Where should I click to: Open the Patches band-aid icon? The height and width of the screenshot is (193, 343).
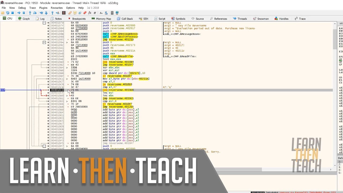point(70,13)
